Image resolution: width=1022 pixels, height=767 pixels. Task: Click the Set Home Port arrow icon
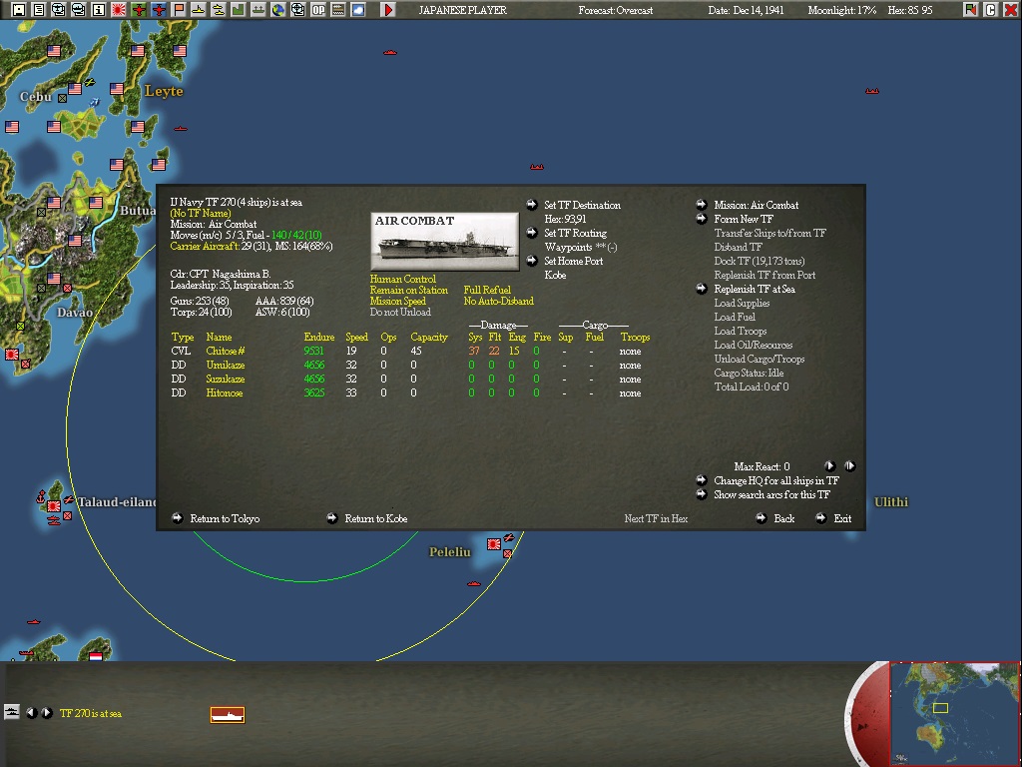[x=532, y=261]
